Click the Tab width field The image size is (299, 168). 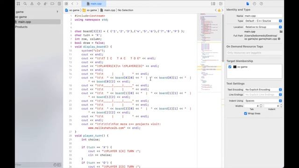252,106
